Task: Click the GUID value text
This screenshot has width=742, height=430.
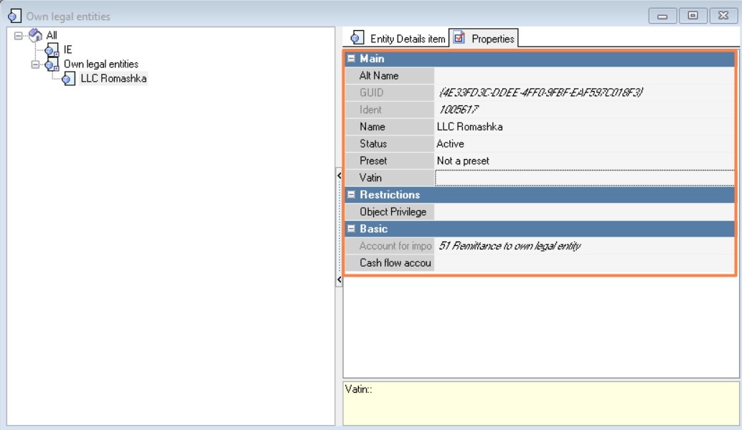Action: (x=541, y=92)
